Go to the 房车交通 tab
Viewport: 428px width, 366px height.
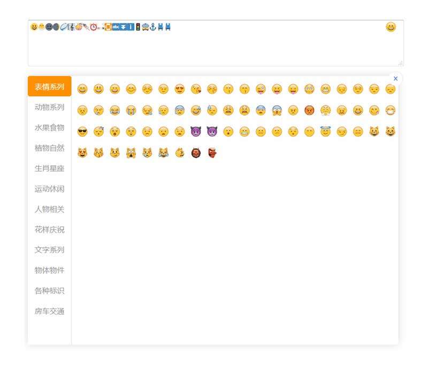49,311
